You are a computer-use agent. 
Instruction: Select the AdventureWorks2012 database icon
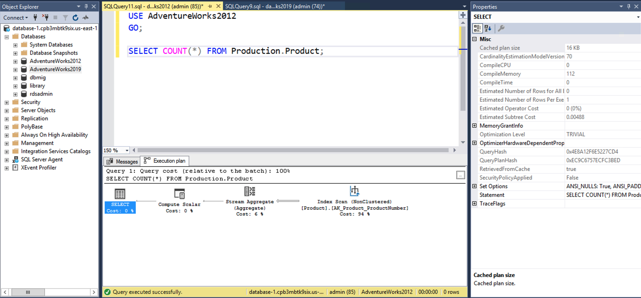(x=24, y=61)
